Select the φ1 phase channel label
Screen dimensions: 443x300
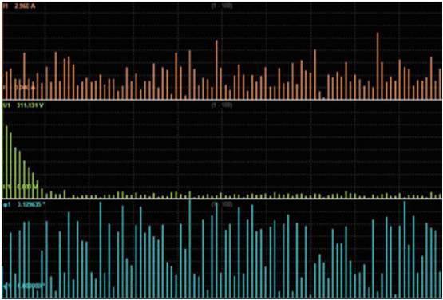[6, 205]
